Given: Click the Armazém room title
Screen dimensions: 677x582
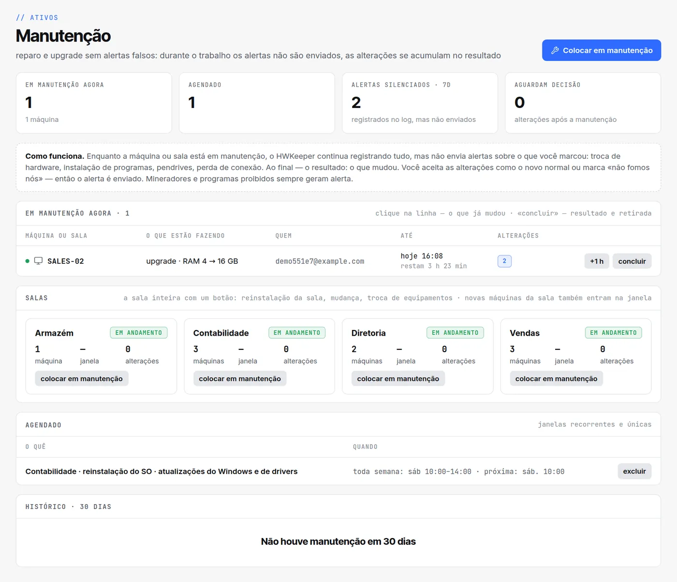Looking at the screenshot, I should 54,333.
